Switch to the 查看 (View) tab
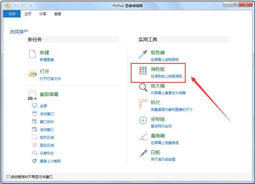The width and height of the screenshot is (255, 184). (58, 14)
